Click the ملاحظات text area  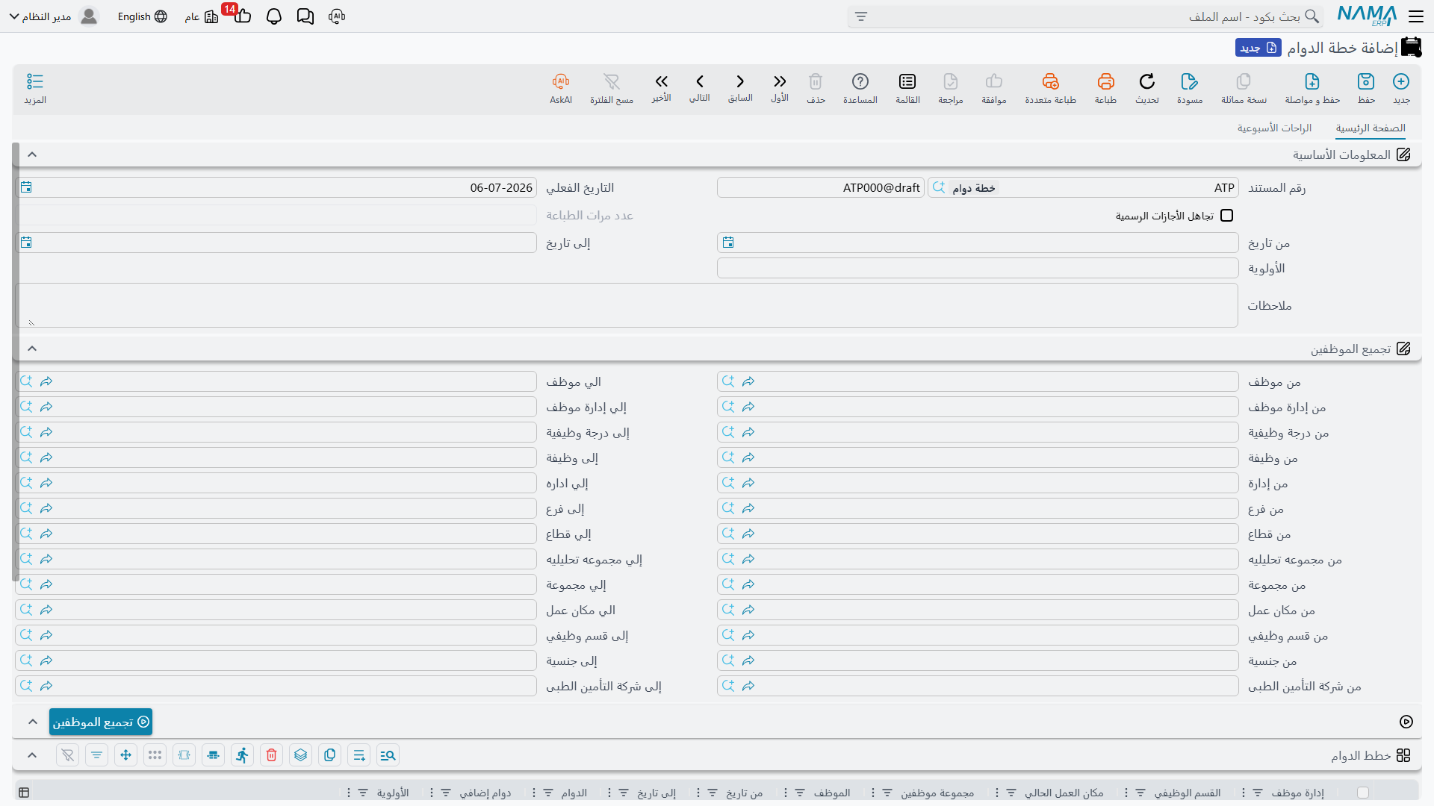tap(627, 305)
